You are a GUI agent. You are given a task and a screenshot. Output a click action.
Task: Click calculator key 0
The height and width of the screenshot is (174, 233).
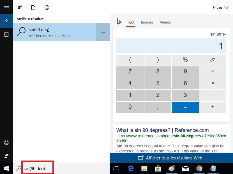coord(130,107)
